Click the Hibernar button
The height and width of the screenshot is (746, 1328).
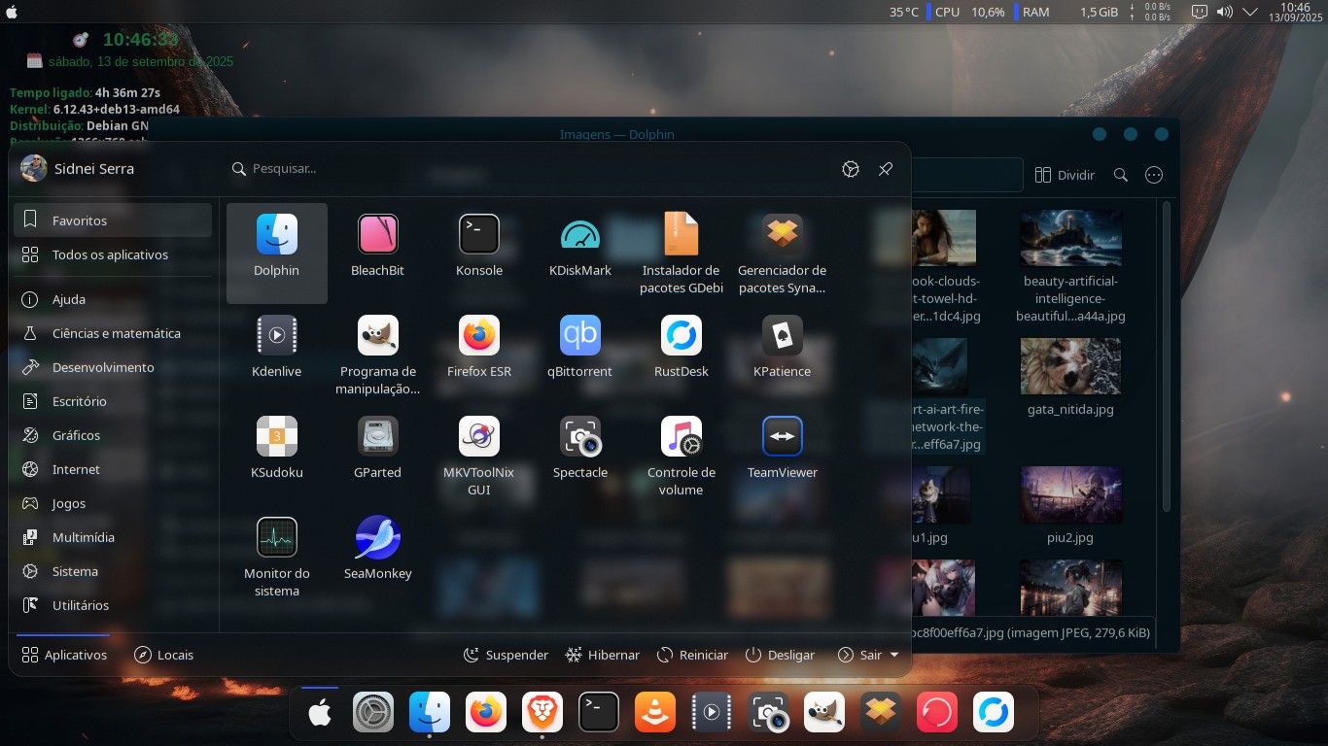[x=603, y=655]
